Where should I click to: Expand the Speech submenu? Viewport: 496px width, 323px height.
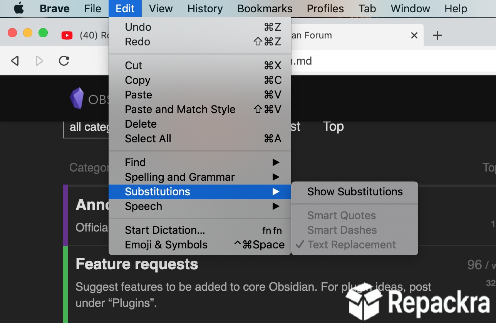(199, 206)
